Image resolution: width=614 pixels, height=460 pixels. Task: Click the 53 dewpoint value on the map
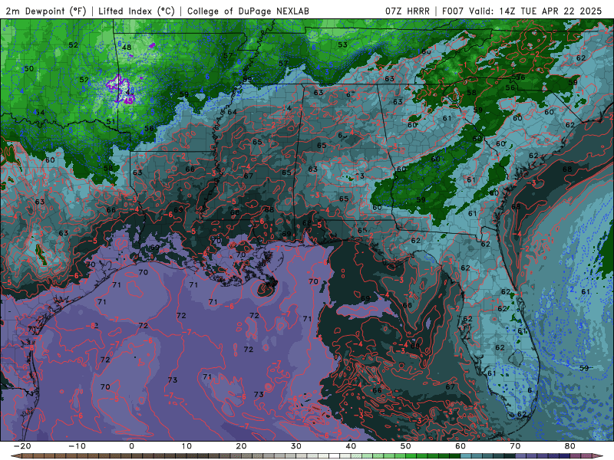point(342,44)
